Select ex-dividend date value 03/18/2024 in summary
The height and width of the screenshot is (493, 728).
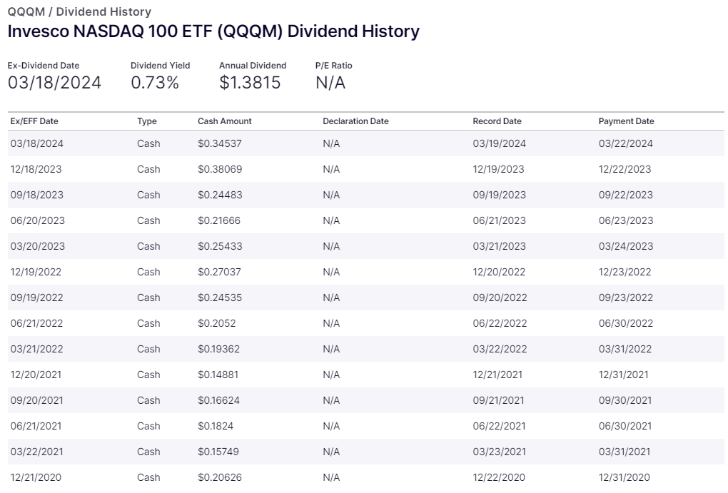54,83
